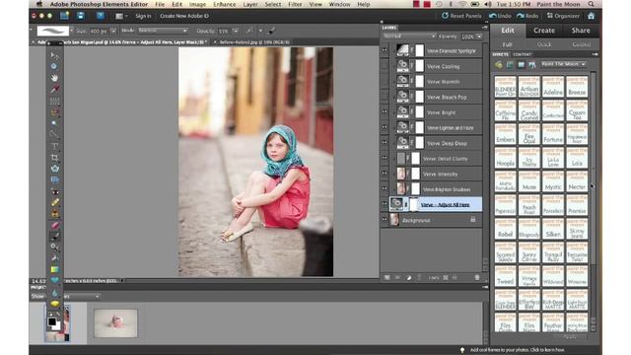The height and width of the screenshot is (355, 631).
Task: Select the baby photo thumbnail in Project Bin
Action: point(115,322)
